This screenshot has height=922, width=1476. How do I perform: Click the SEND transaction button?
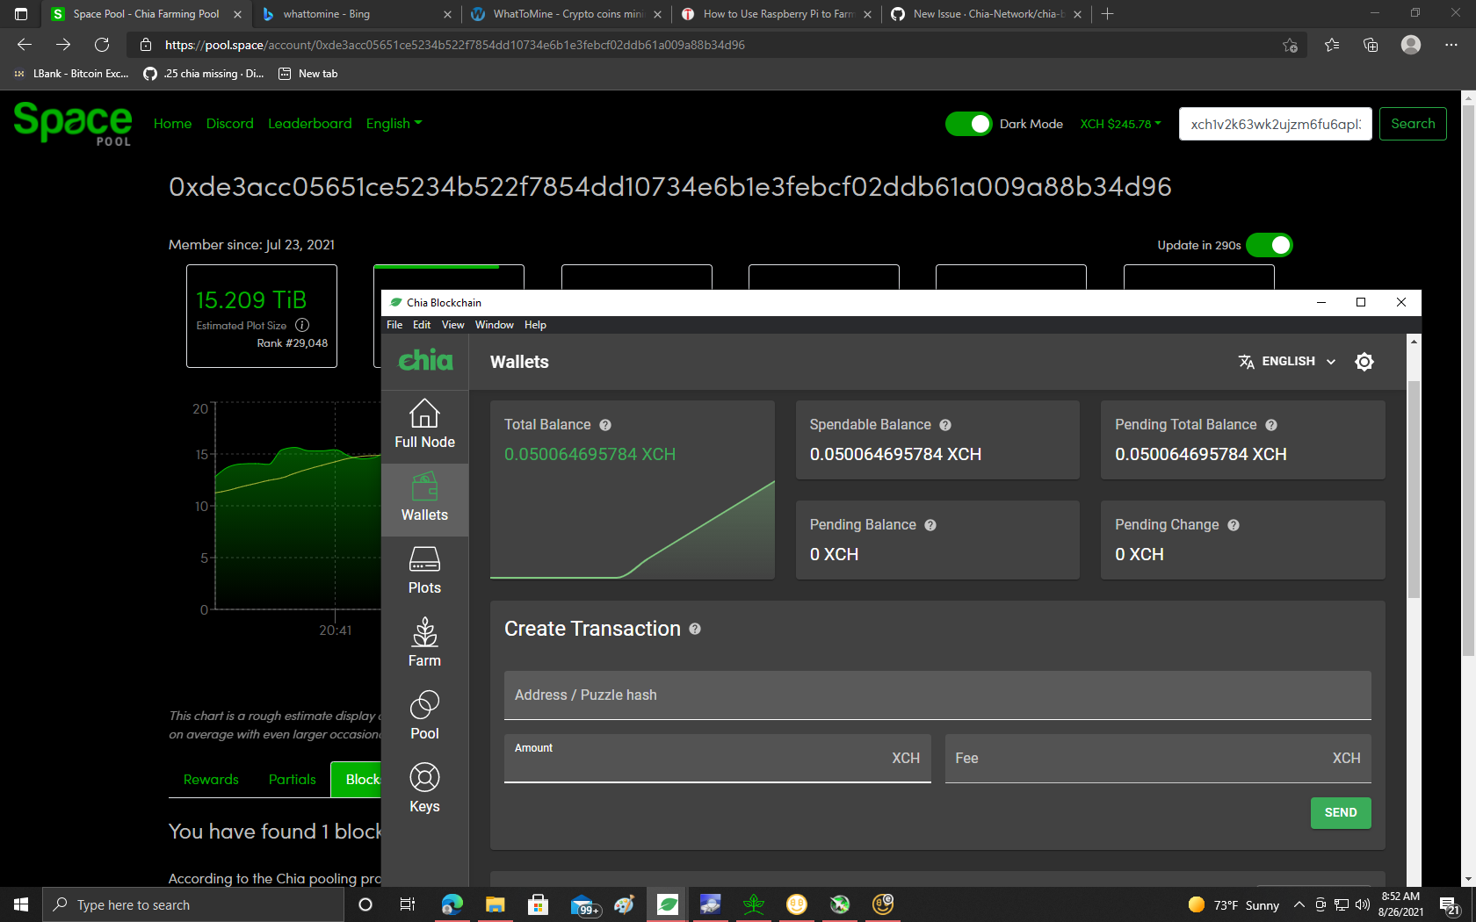point(1341,812)
